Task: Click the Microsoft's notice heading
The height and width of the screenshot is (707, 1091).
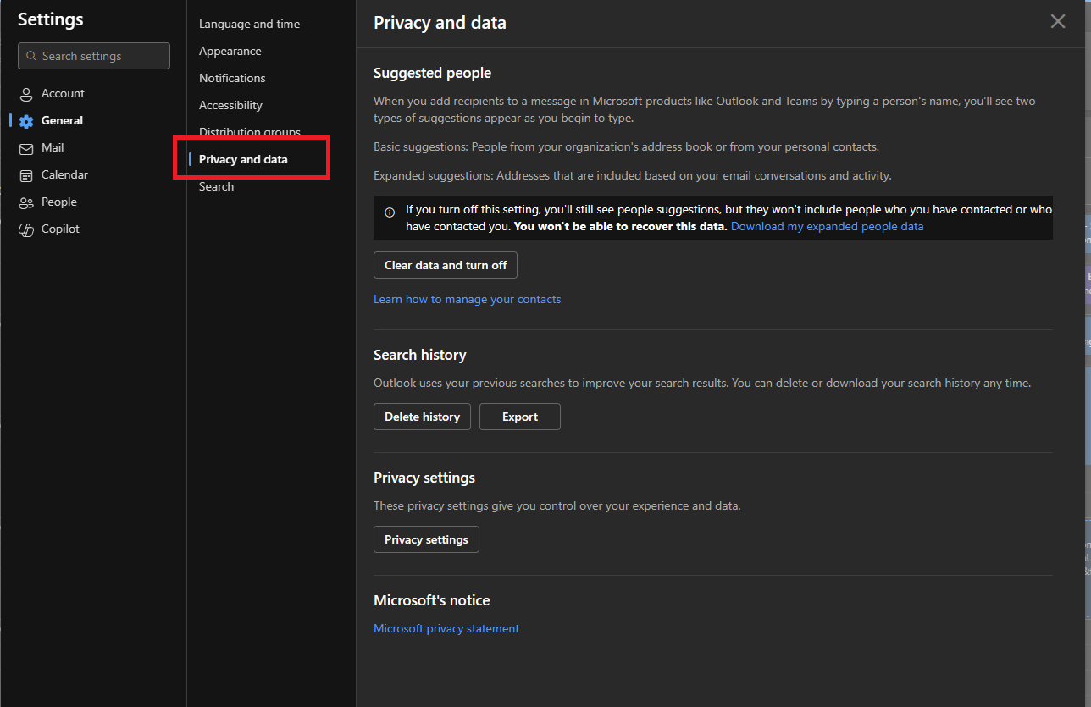Action: click(432, 600)
